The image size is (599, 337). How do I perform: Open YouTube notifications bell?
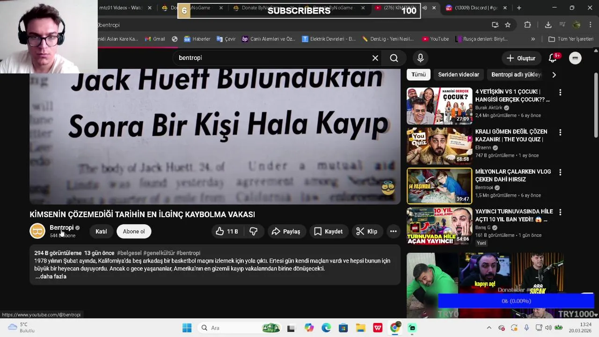click(x=553, y=58)
